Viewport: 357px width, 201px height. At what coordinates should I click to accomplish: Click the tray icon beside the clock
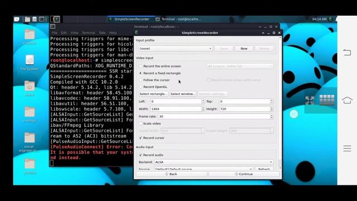click(x=331, y=19)
